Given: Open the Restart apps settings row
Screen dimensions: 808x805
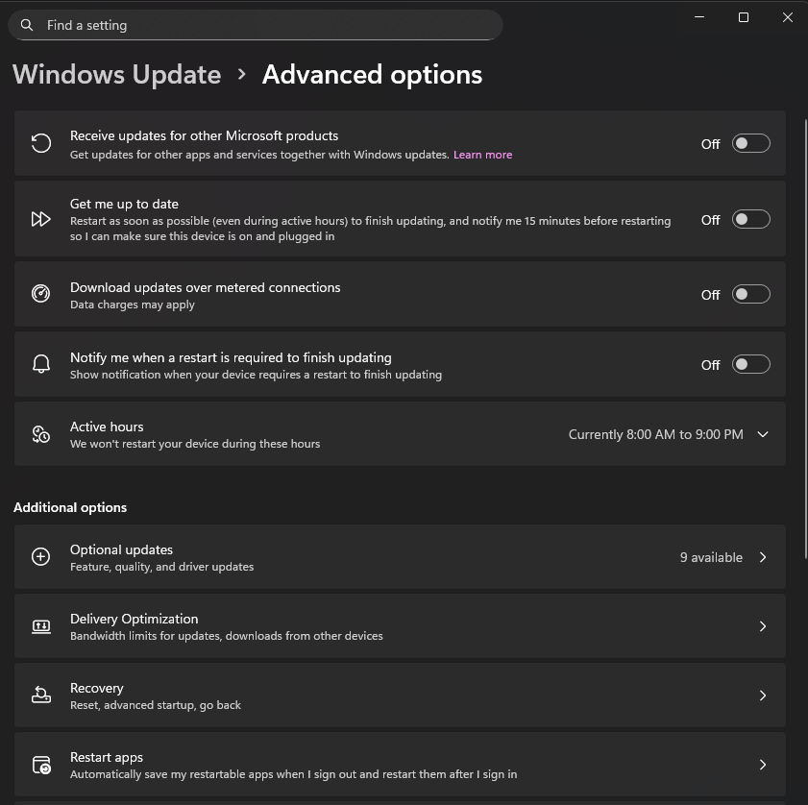Looking at the screenshot, I should [384, 765].
